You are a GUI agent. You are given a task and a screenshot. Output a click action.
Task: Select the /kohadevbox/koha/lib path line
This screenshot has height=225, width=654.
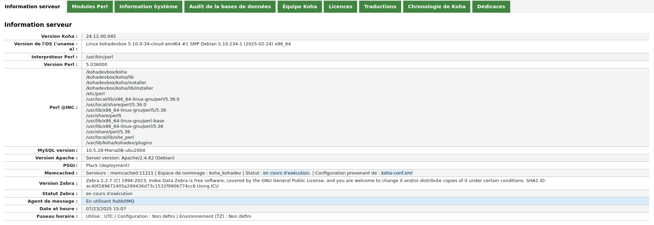(x=110, y=77)
